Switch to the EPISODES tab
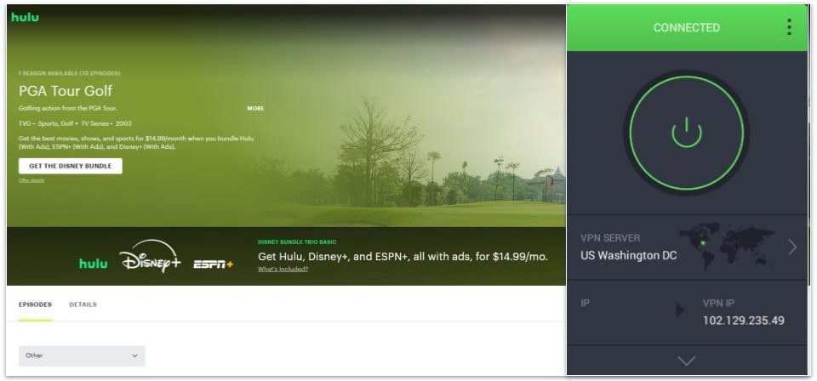This screenshot has height=381, width=817. (x=35, y=304)
